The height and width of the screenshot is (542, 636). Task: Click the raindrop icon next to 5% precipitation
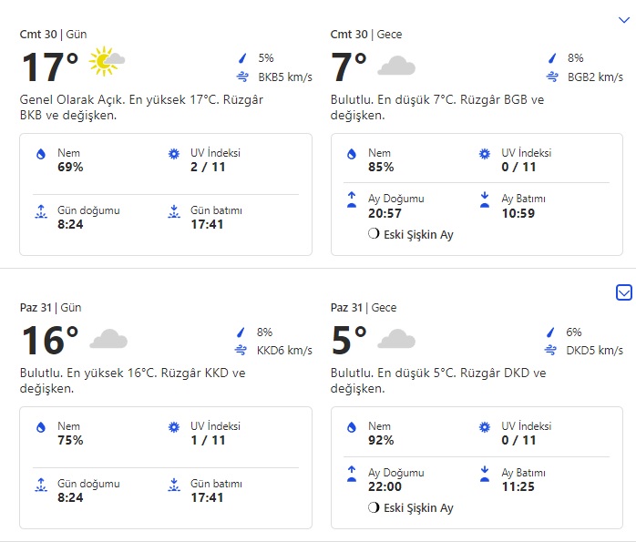pyautogui.click(x=242, y=58)
